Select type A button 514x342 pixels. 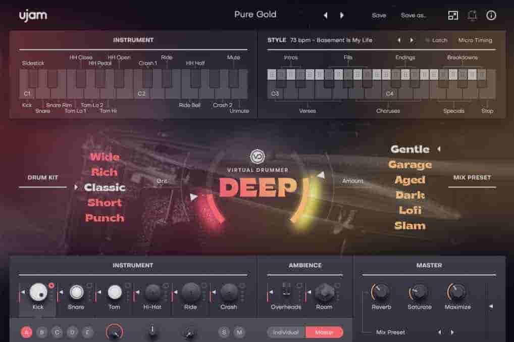pyautogui.click(x=27, y=332)
